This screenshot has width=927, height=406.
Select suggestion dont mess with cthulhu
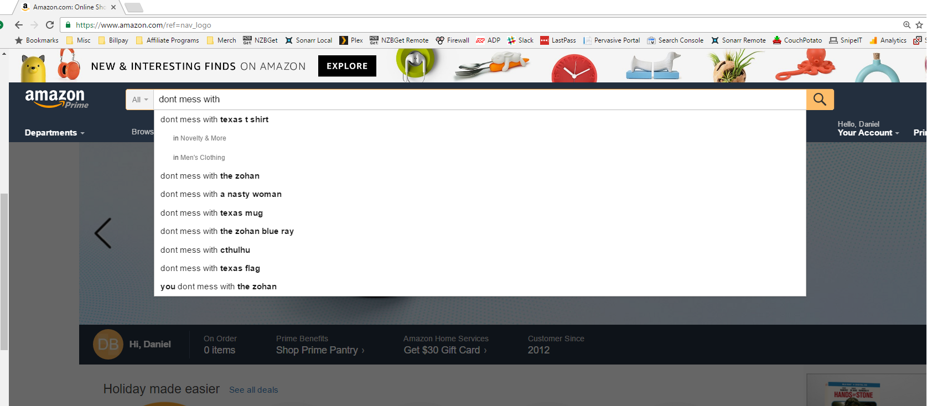pyautogui.click(x=480, y=250)
